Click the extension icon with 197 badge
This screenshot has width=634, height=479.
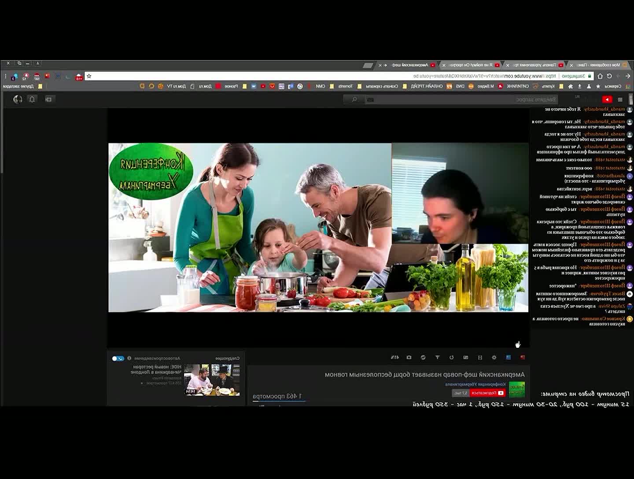pyautogui.click(x=37, y=76)
